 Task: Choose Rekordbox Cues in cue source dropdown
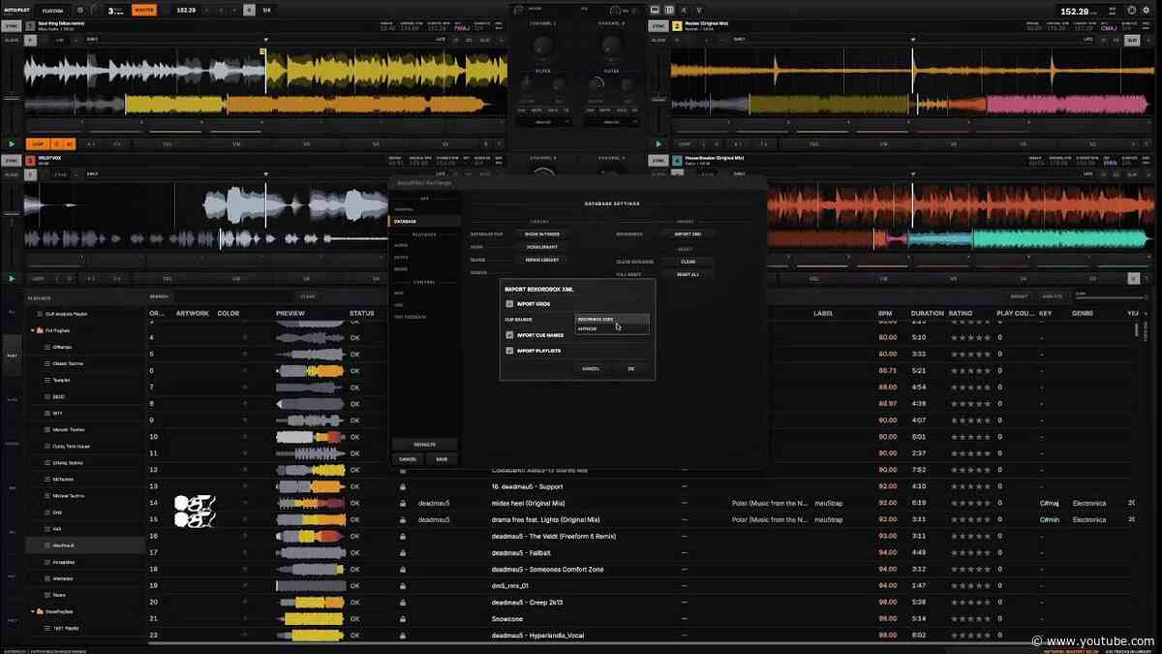click(612, 319)
